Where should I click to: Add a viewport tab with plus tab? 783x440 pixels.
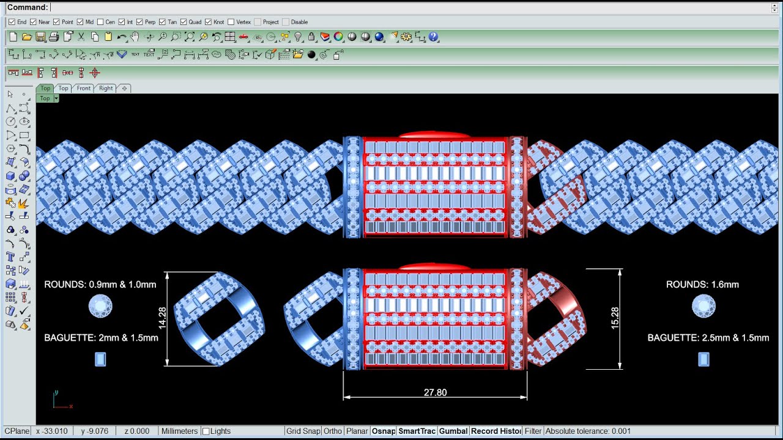124,88
